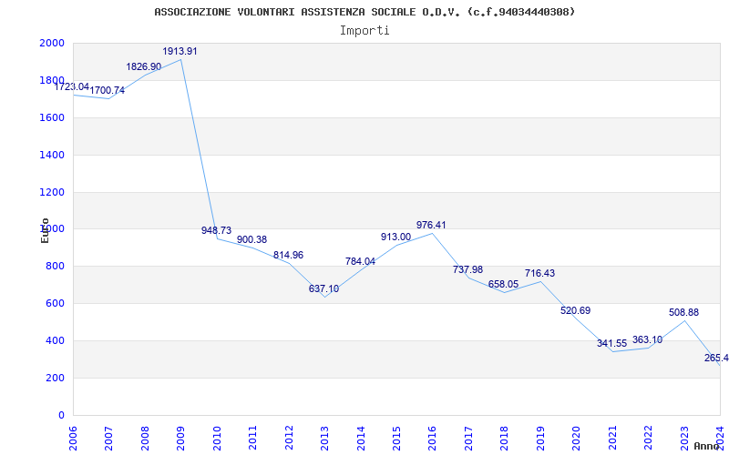
Task: Click the x-axis year 2011
Action: click(x=252, y=439)
